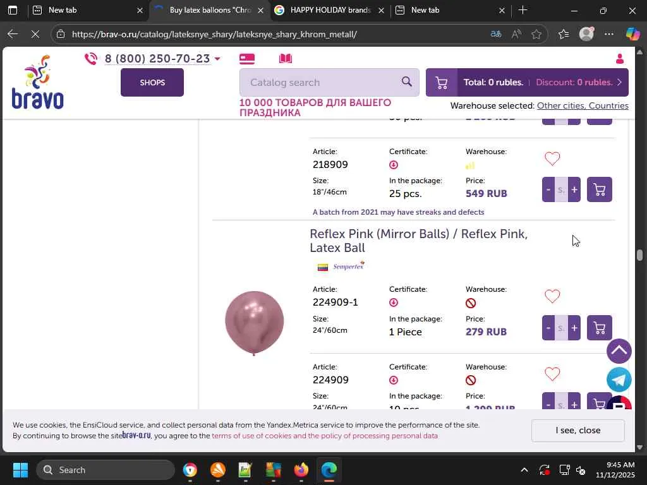Click the brav-o.ru link in cookie banner
The image size is (647, 485).
(136, 435)
